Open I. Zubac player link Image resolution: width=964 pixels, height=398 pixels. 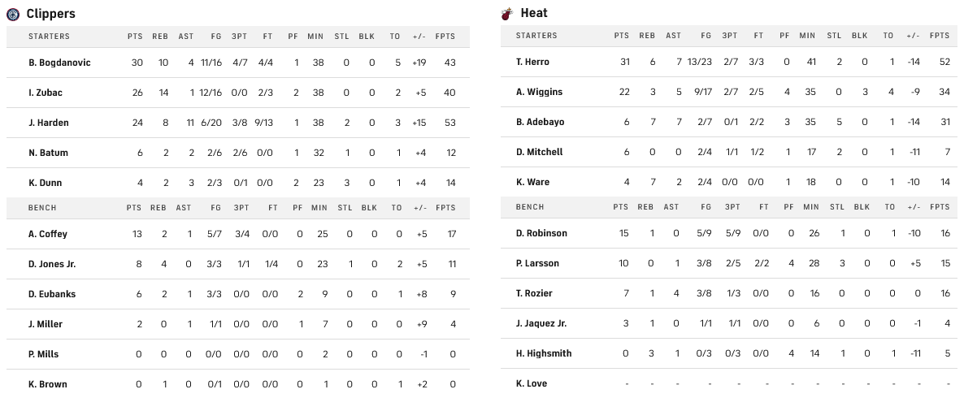(46, 93)
